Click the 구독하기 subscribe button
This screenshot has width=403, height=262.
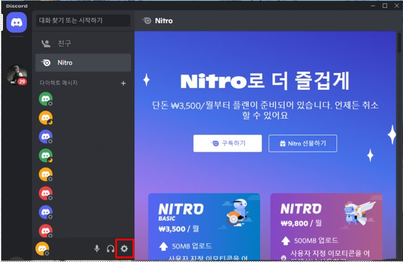[x=227, y=143]
